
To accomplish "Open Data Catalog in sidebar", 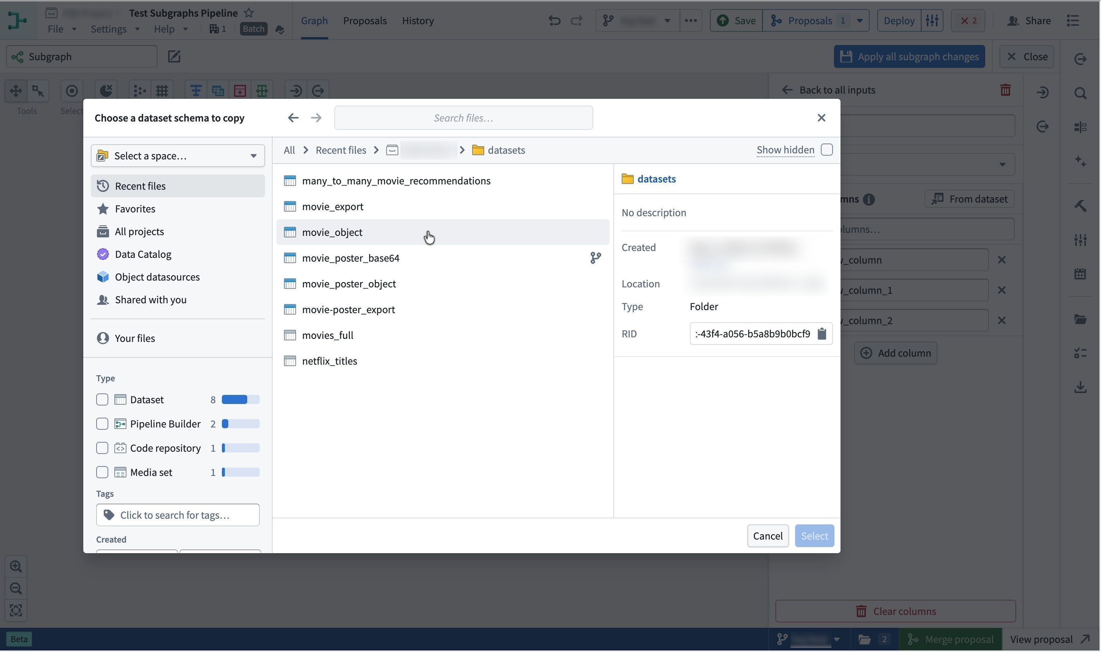I will (178, 255).
